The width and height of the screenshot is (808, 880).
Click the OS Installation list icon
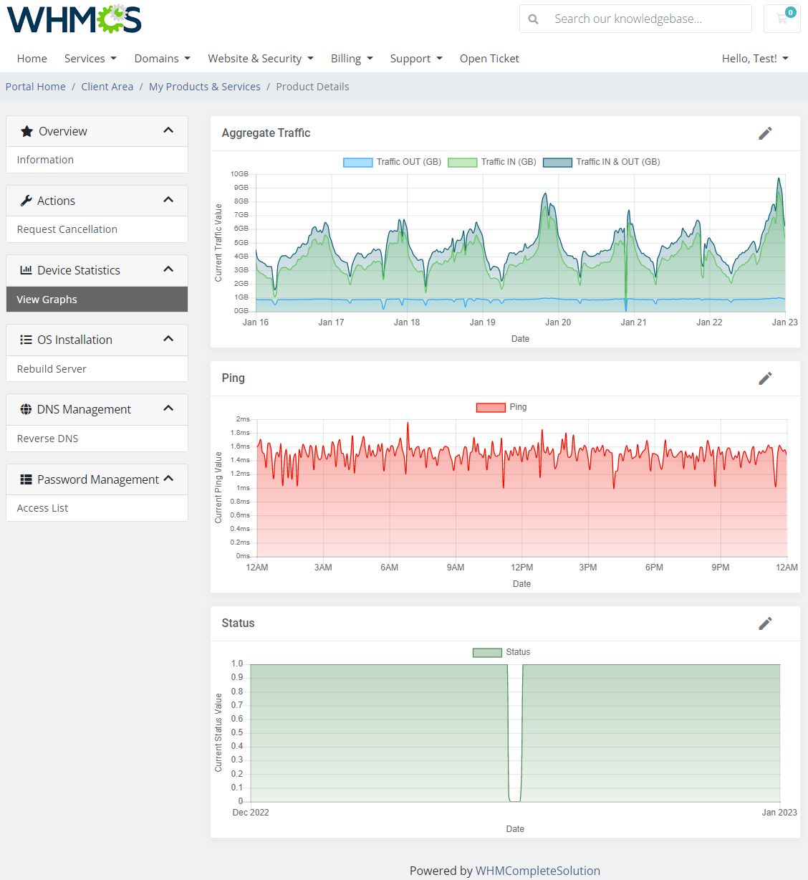[26, 340]
